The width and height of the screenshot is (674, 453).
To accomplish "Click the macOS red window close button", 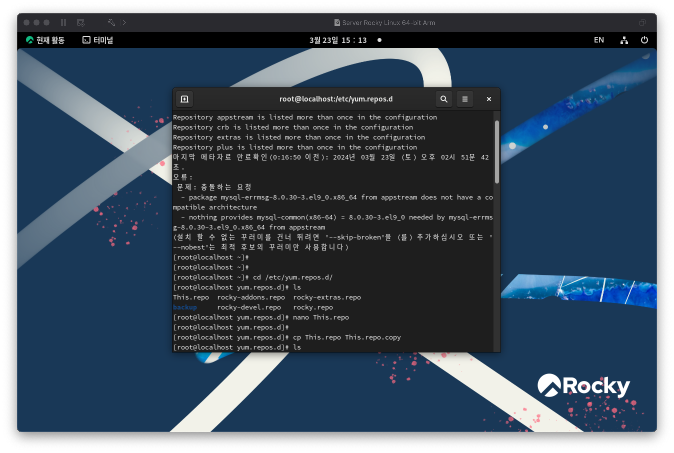I will (26, 22).
